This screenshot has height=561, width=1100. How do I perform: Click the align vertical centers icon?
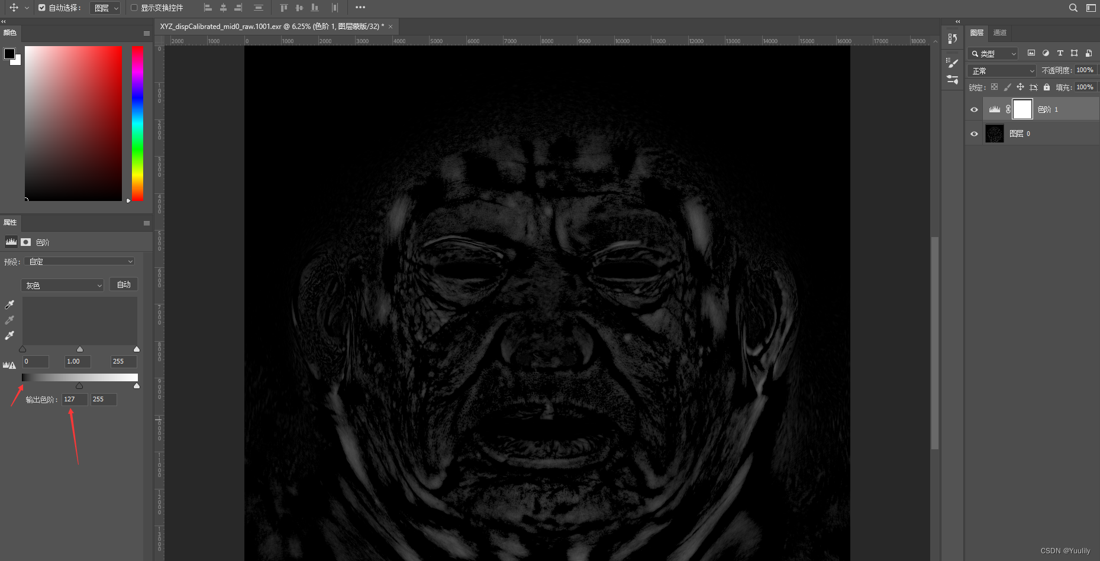coord(299,8)
